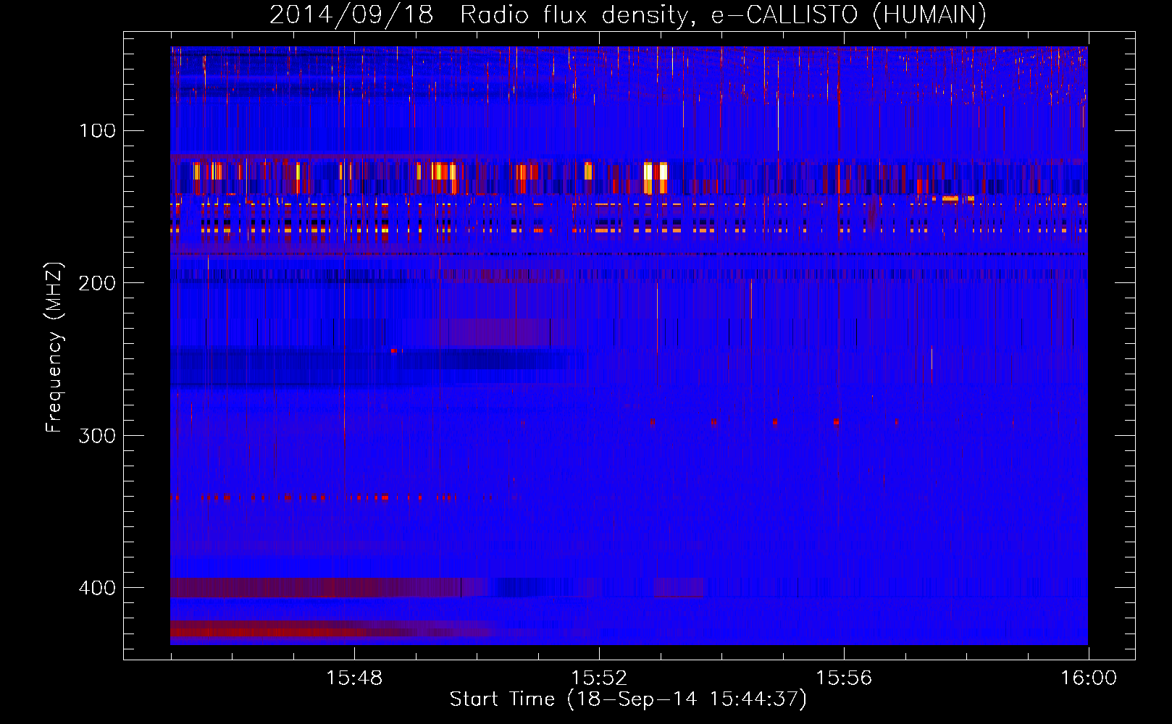This screenshot has height=724, width=1172.
Task: Click the "300" frequency tick label
Action: pos(97,435)
